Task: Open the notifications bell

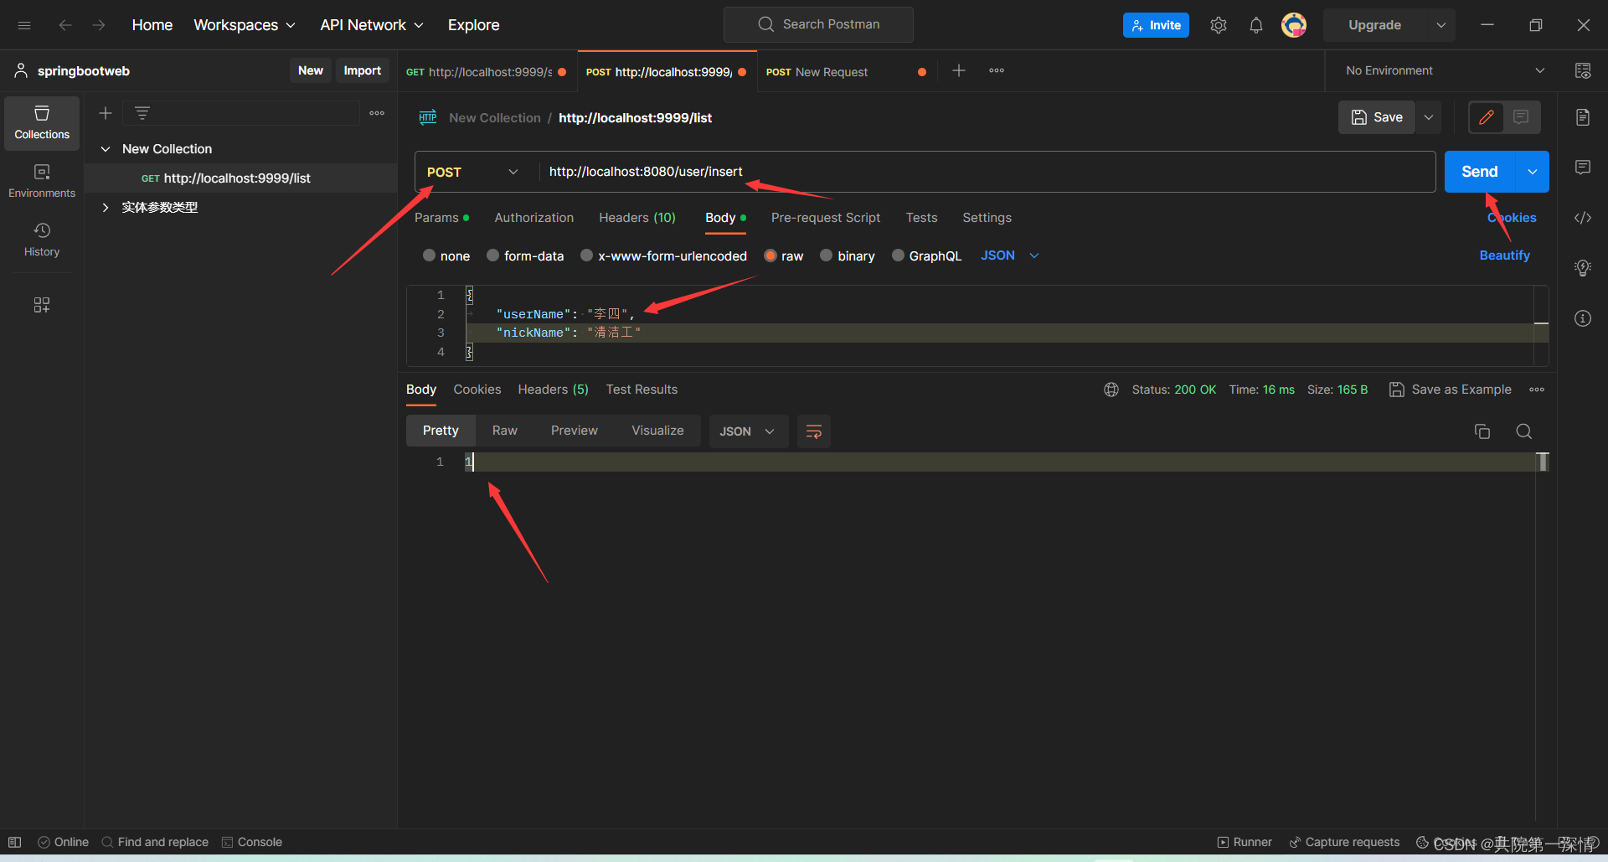Action: (1256, 25)
